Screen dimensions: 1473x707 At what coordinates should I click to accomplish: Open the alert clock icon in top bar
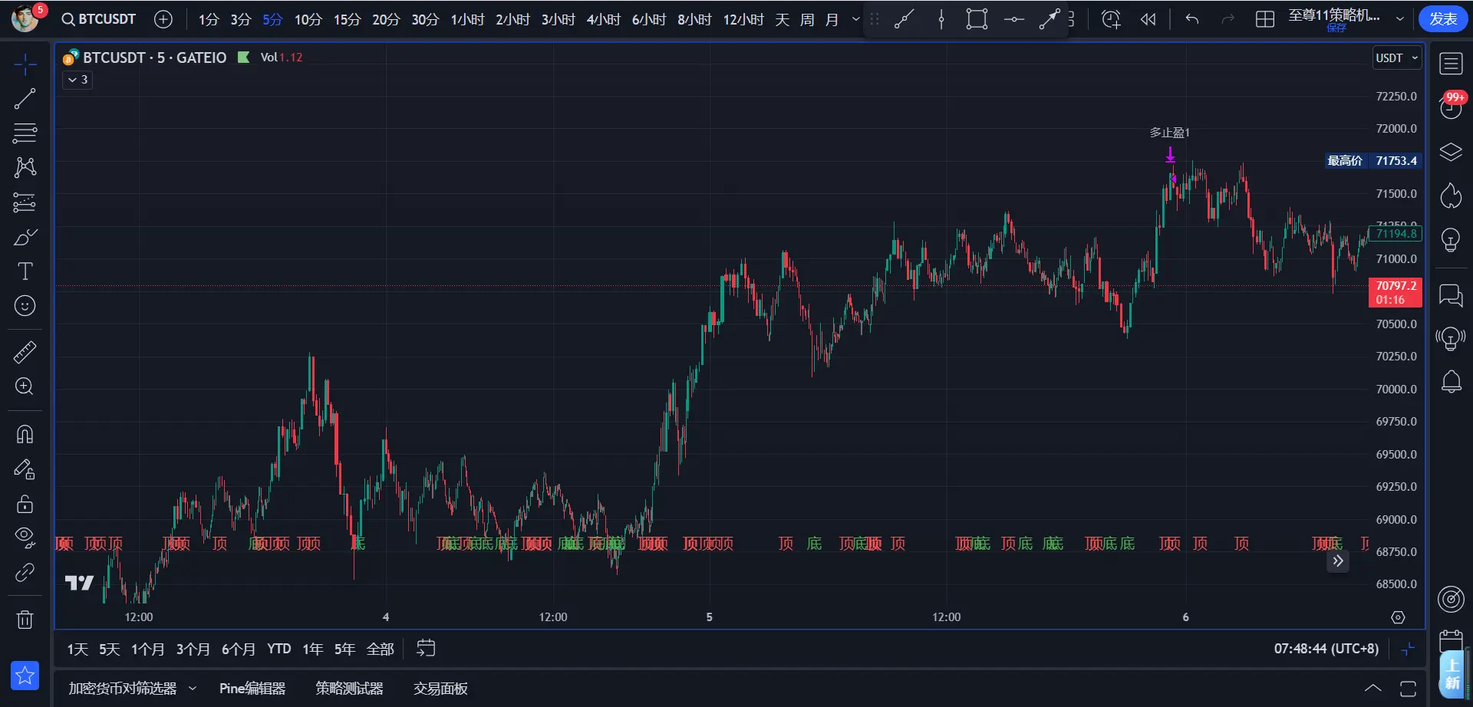[1110, 19]
